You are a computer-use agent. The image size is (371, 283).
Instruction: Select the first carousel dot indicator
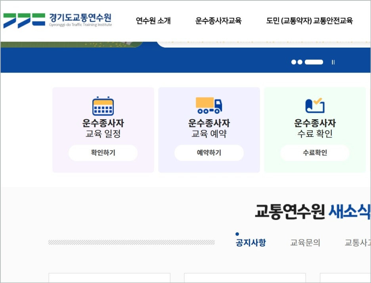click(294, 62)
